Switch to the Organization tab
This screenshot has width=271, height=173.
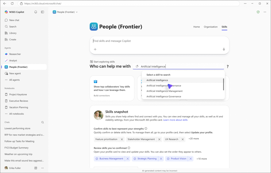tap(211, 27)
